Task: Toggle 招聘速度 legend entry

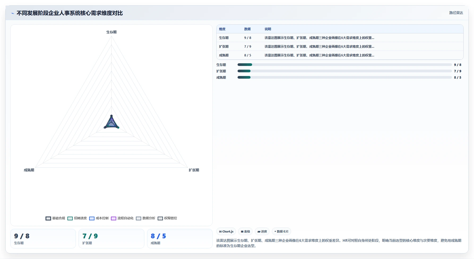Action: click(77, 218)
